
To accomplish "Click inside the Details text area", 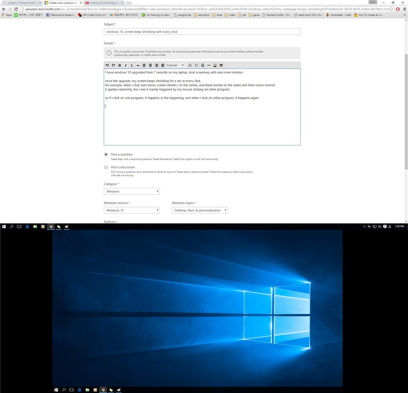I will pos(202,107).
